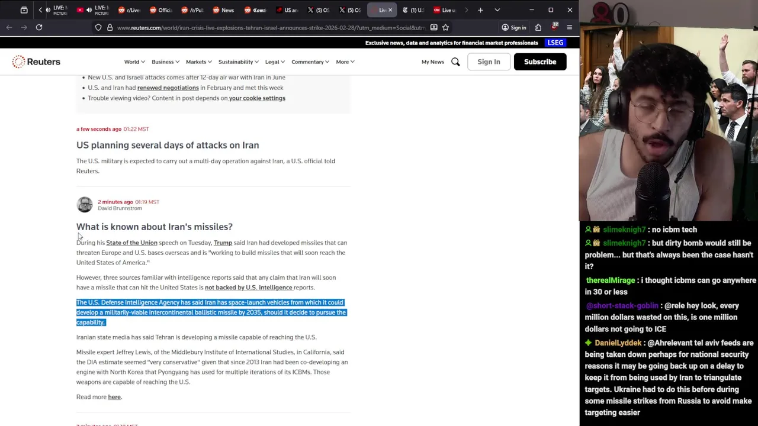Open the Firefox View icon at tab bar start

[x=24, y=10]
